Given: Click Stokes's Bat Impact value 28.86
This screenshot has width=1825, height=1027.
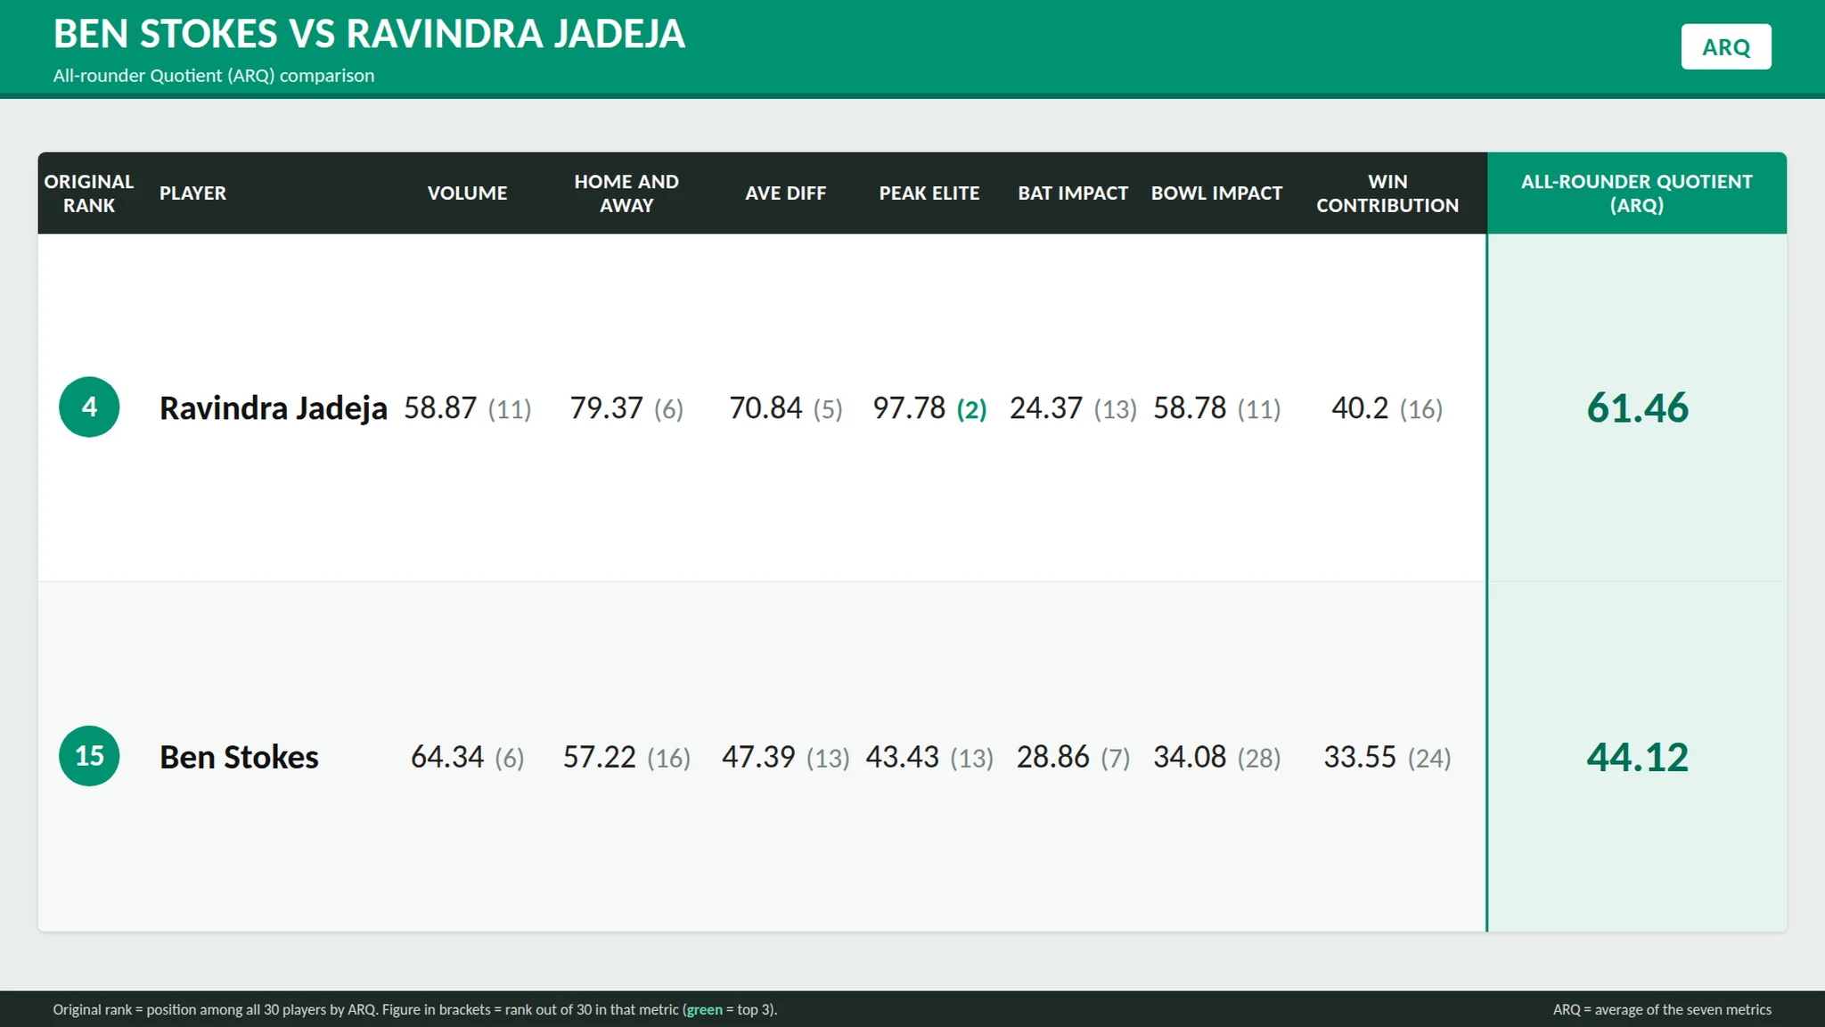Looking at the screenshot, I should pos(1053,757).
